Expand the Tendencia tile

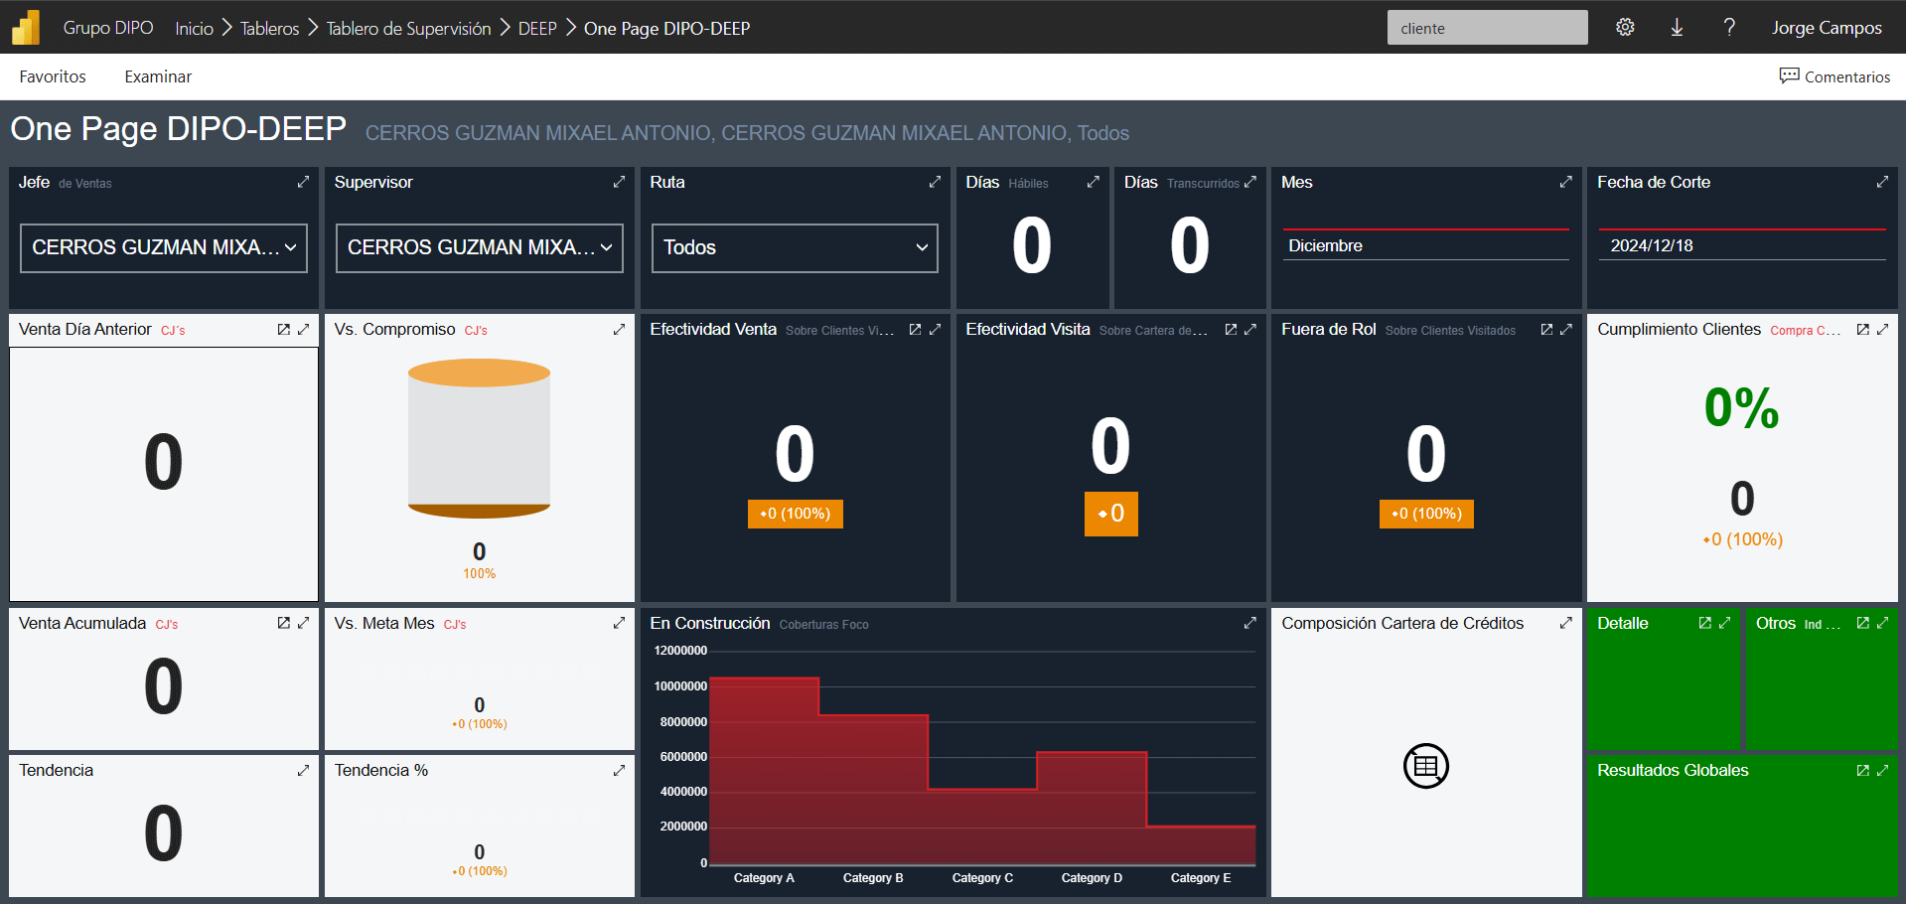tap(303, 770)
